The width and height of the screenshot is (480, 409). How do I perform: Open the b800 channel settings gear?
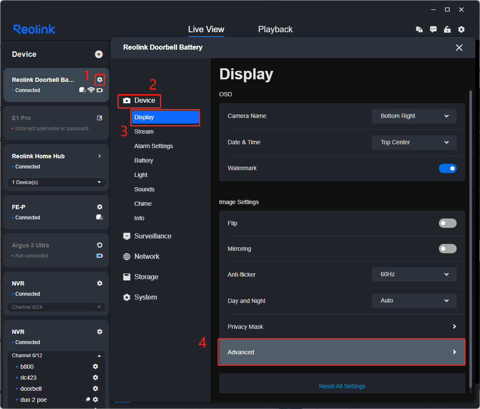(95, 367)
